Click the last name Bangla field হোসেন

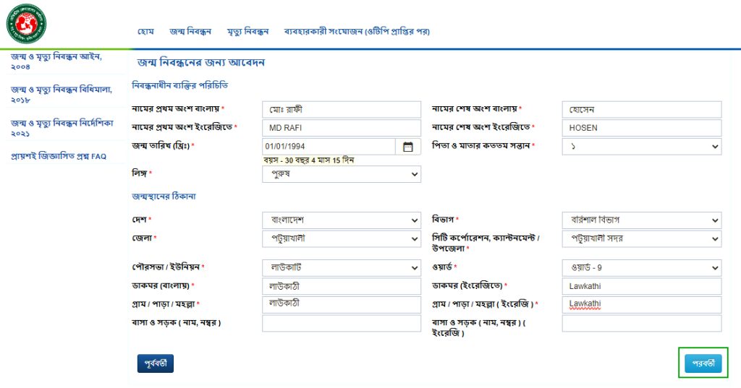[x=641, y=110]
